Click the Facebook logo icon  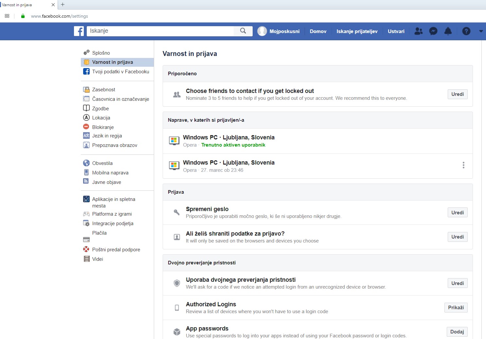click(79, 31)
